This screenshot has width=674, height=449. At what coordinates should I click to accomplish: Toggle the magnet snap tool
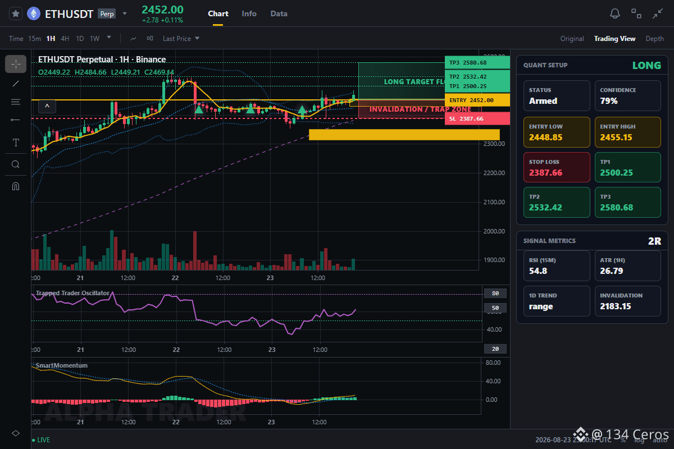pyautogui.click(x=16, y=186)
